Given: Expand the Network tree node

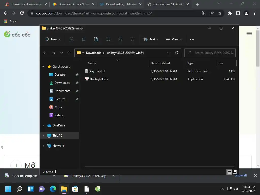Looking at the screenshot, I should [x=43, y=146].
